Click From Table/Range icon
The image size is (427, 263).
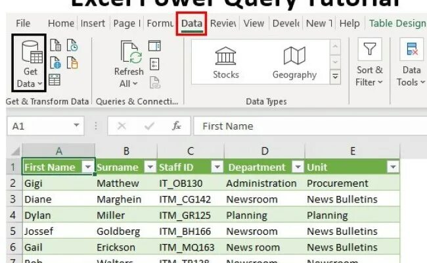pyautogui.click(x=55, y=80)
